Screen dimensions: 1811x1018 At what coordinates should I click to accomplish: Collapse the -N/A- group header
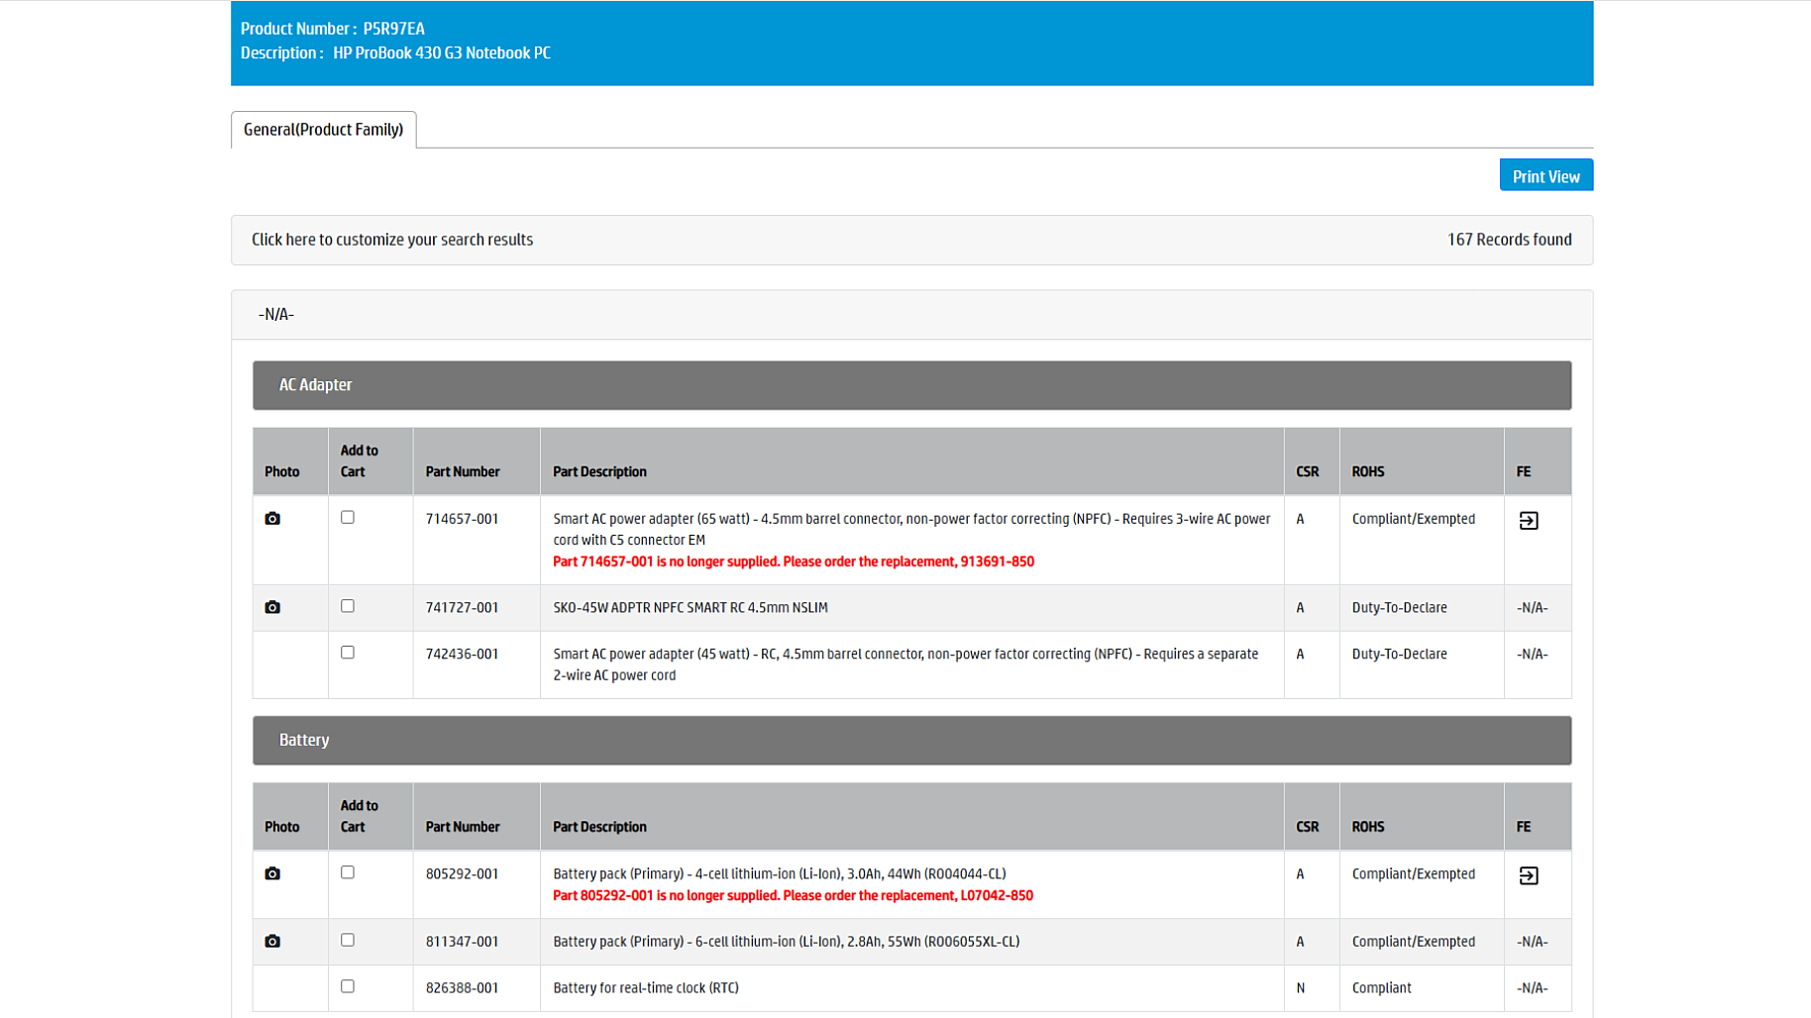pyautogui.click(x=911, y=315)
